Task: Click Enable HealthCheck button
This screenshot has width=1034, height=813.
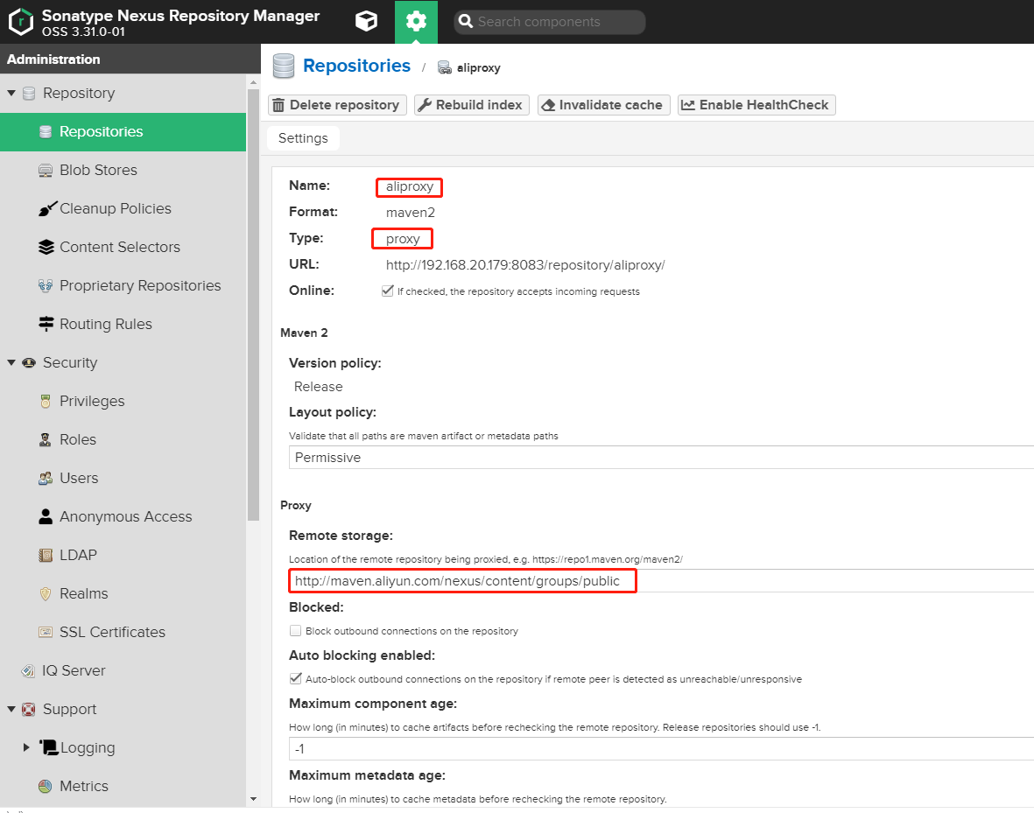Action: point(756,105)
